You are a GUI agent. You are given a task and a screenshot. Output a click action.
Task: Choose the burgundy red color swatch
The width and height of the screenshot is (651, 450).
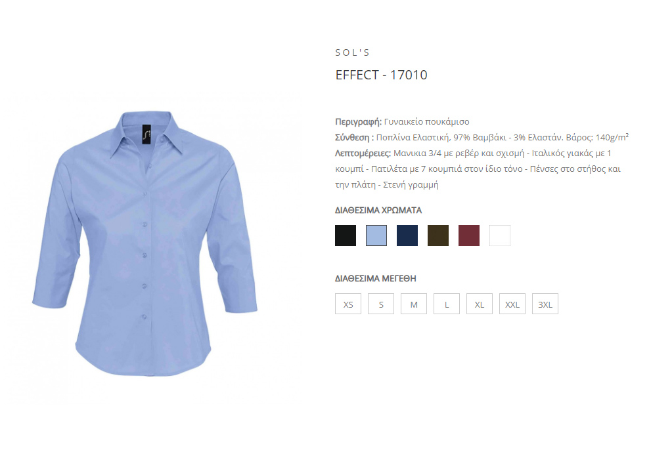pos(469,235)
